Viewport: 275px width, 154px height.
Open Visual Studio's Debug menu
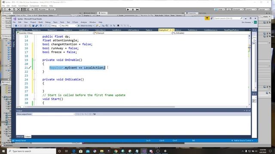coord(48,22)
